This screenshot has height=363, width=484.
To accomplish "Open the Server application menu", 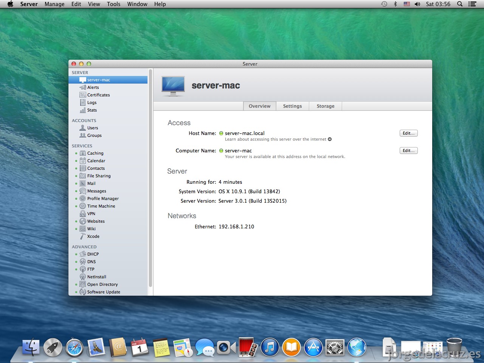I will [x=29, y=4].
